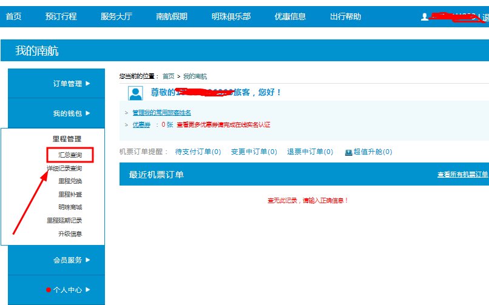Click the upgrade seat icon next to 超值升舱
This screenshot has width=489, height=305.
click(x=348, y=152)
